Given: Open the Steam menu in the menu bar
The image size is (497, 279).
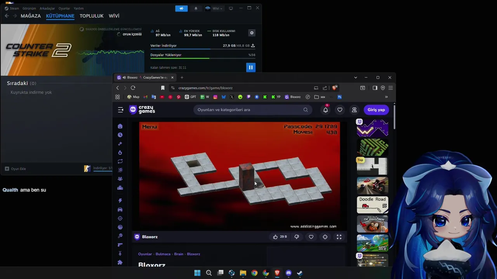Looking at the screenshot, I should [12, 8].
